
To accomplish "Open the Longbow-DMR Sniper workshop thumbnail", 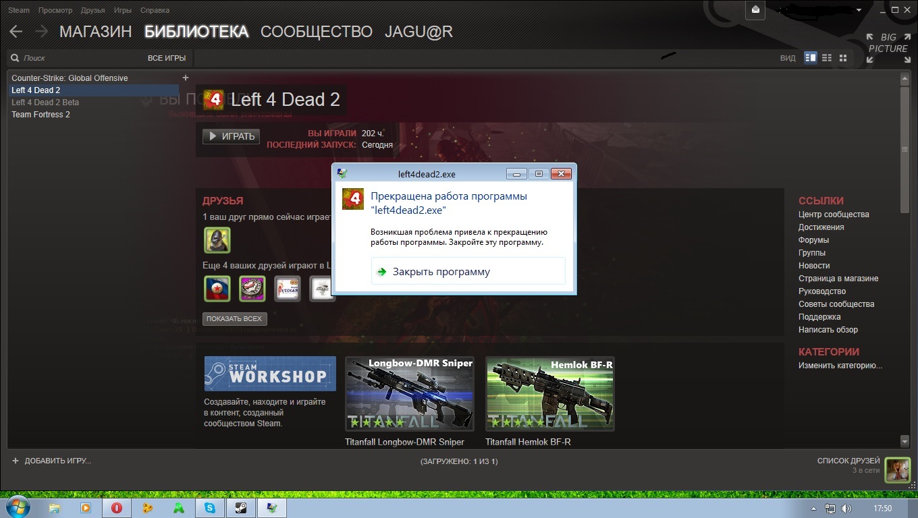I will [x=409, y=394].
